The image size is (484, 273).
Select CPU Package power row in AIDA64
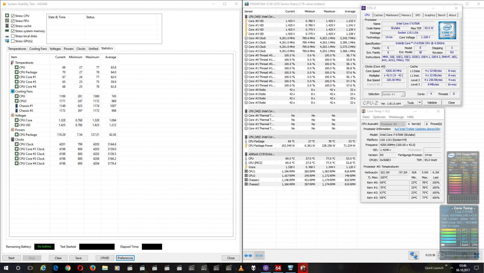pos(64,135)
